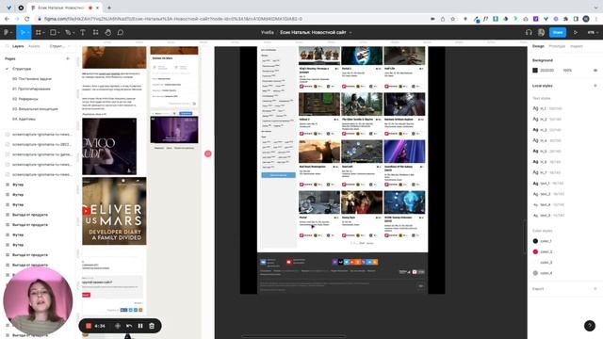The image size is (603, 339).
Task: Toggle background visibility eye icon
Action: point(595,71)
